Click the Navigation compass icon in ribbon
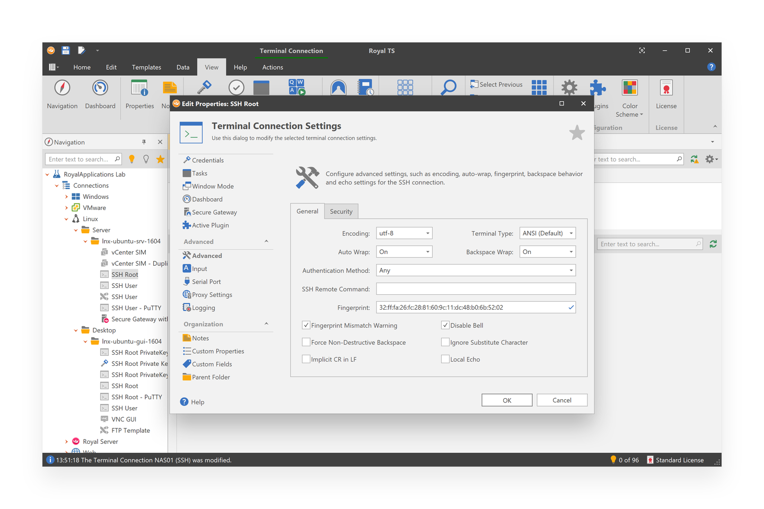 point(62,88)
